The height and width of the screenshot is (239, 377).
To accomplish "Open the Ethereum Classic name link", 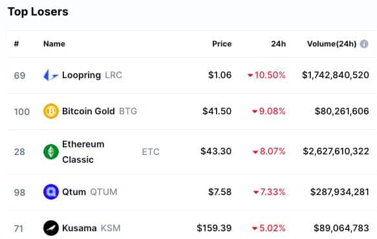I will click(x=83, y=152).
